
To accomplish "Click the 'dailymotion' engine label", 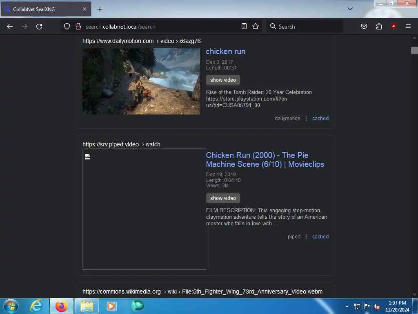I will pyautogui.click(x=287, y=118).
